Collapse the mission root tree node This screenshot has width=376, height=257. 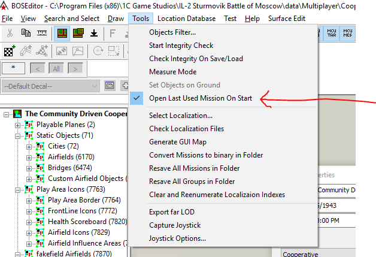tap(6, 114)
